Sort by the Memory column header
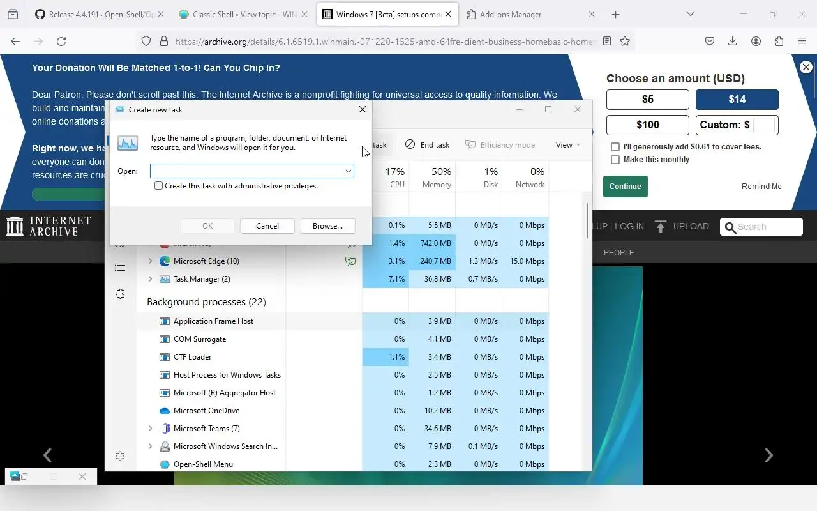 pos(432,178)
